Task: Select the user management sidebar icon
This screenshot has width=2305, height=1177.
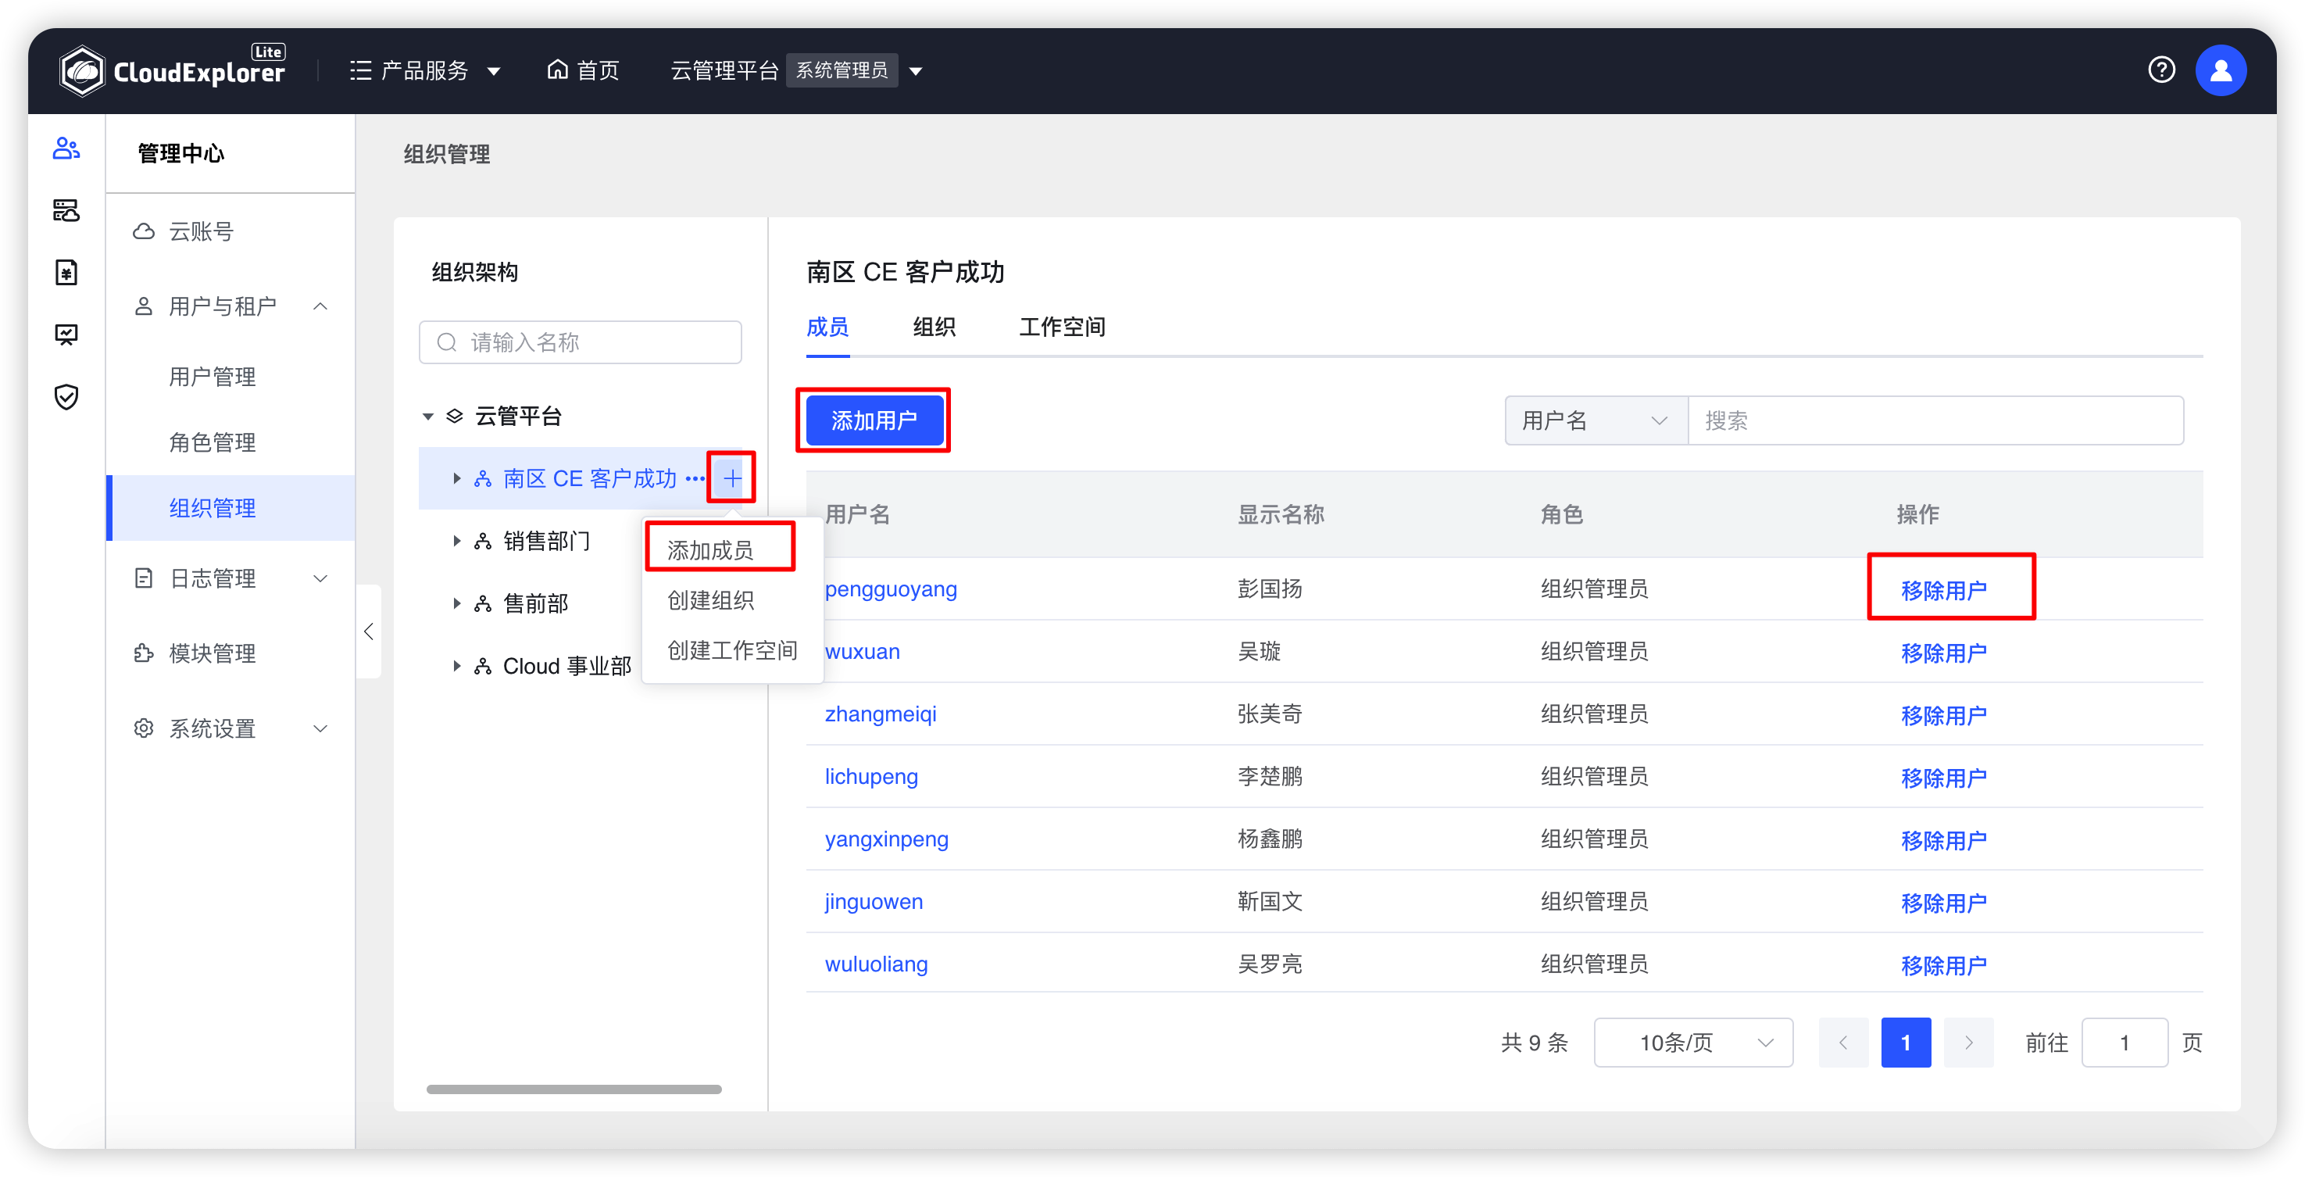Action: coord(66,148)
